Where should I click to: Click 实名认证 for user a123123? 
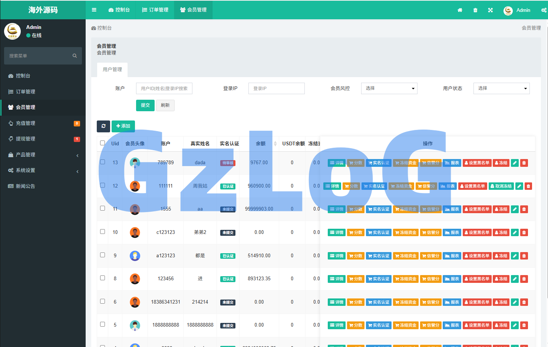pos(379,256)
